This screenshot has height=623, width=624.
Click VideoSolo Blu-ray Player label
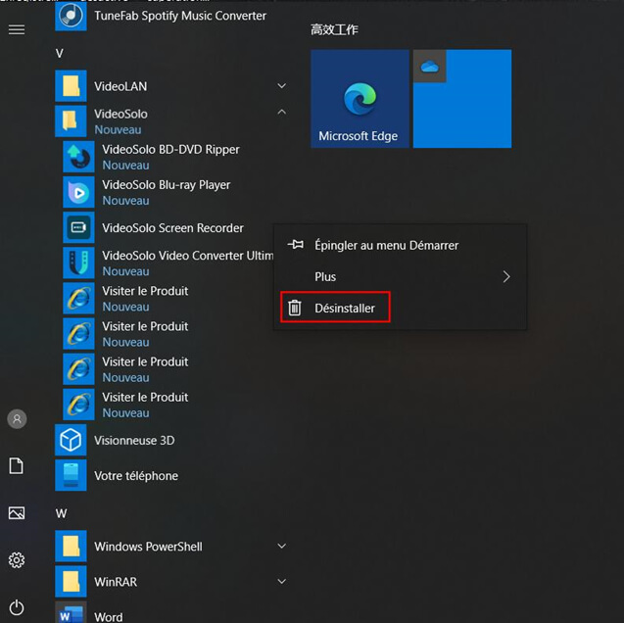click(x=166, y=185)
